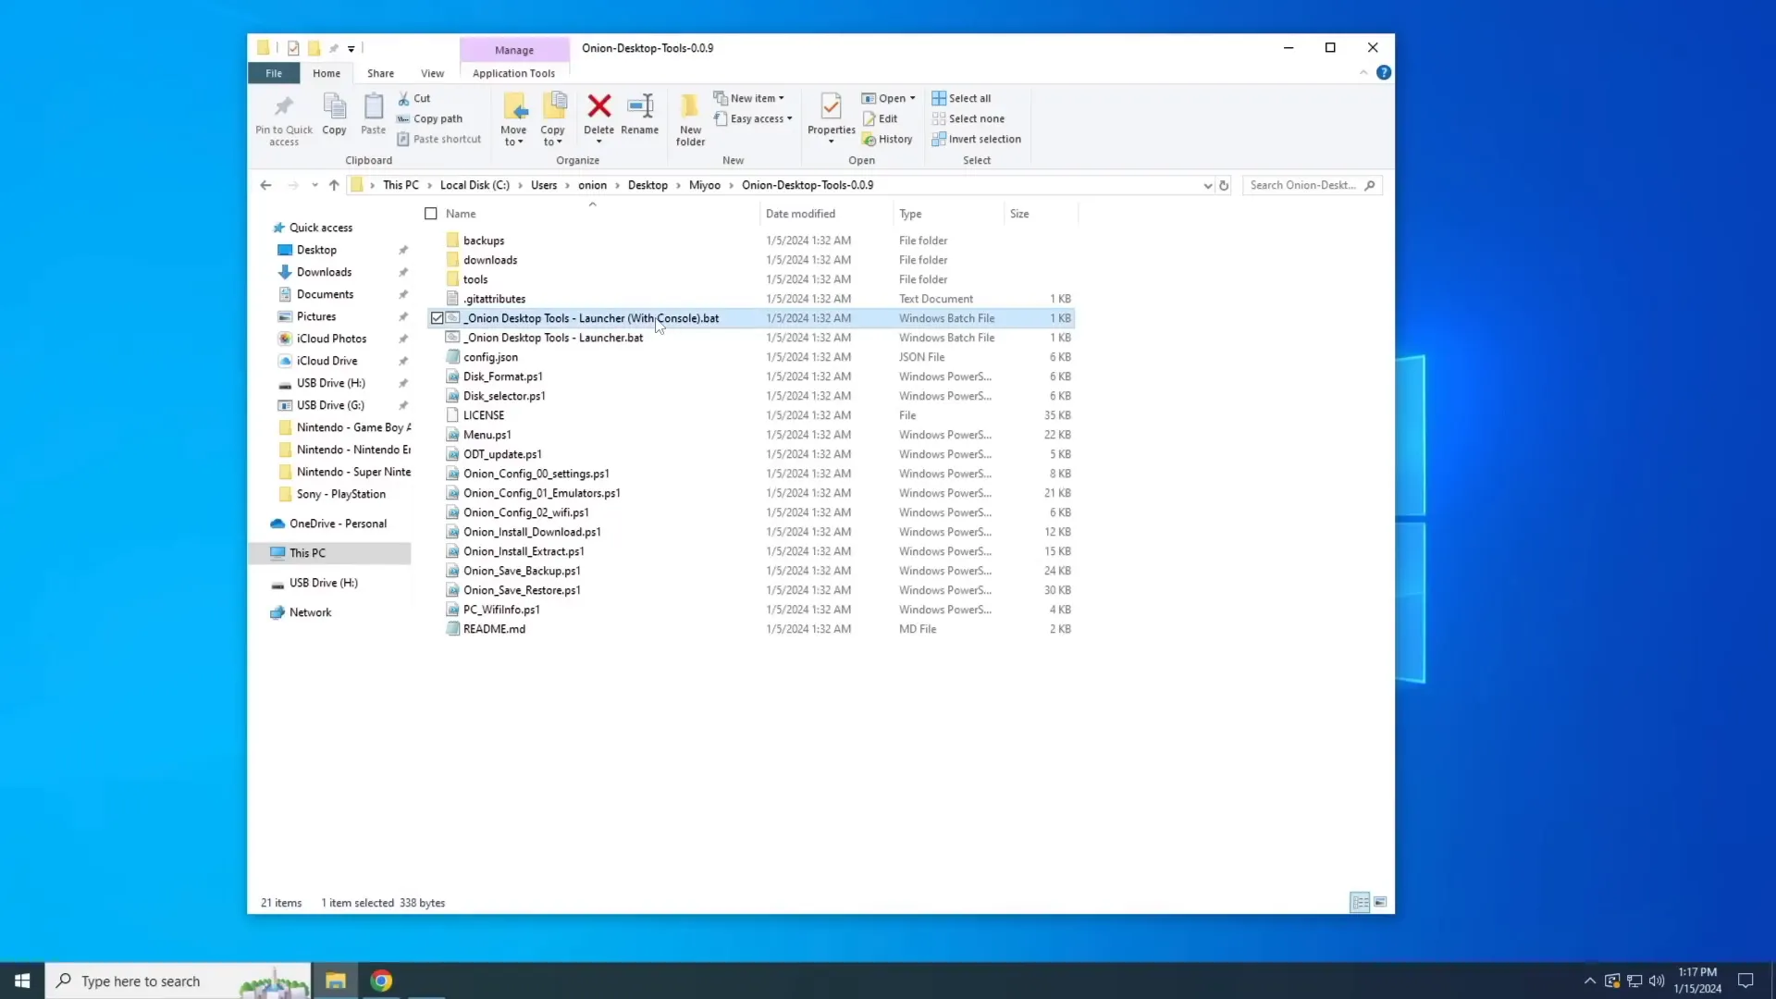The width and height of the screenshot is (1776, 999).
Task: Click the Paste icon in ribbon
Action: click(374, 107)
